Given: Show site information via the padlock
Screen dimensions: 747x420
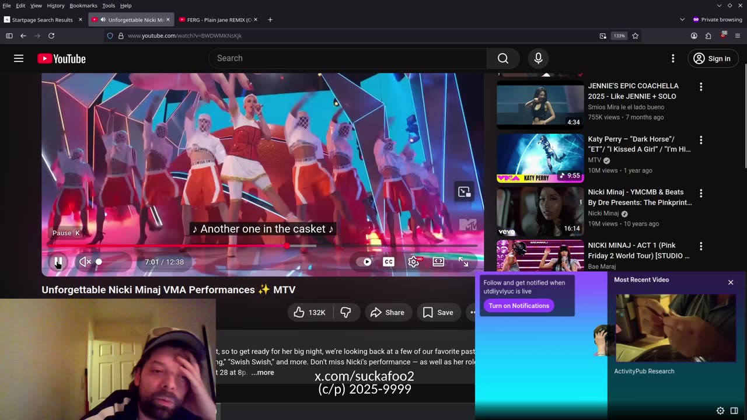Looking at the screenshot, I should (121, 36).
